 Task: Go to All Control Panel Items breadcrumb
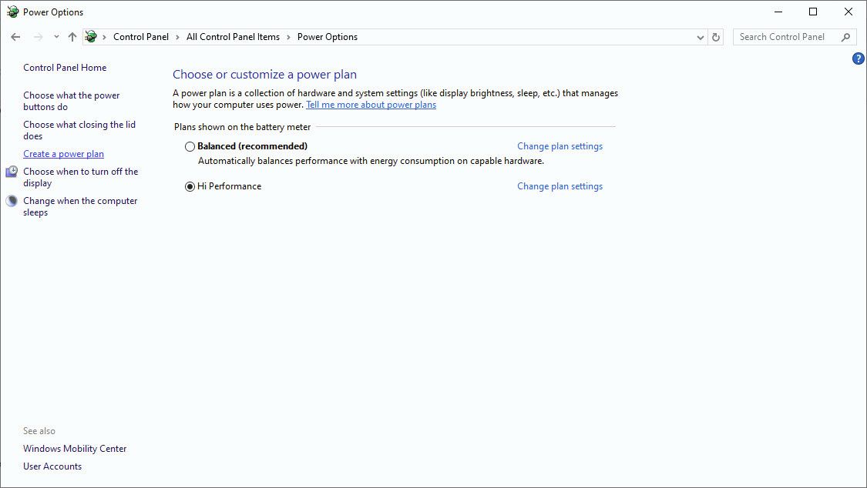coord(233,37)
